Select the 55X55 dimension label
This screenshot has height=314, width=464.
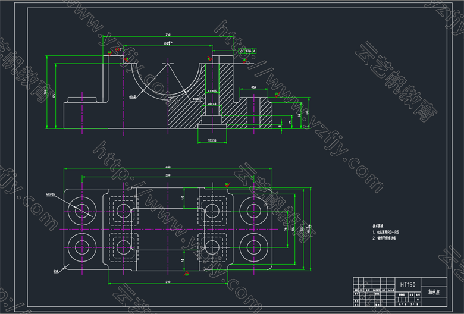[212, 140]
